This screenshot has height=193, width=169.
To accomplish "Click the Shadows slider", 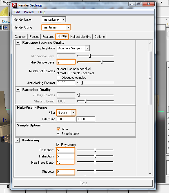I will pos(95,171).
